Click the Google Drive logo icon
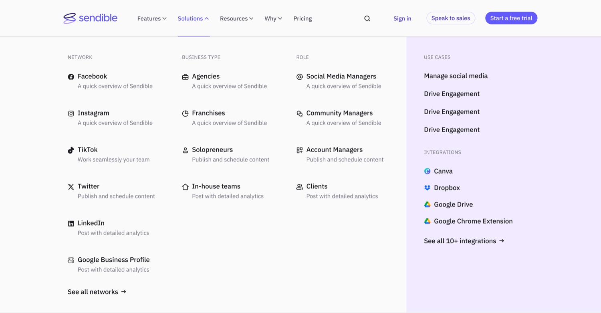Screen dimensions: 601x313 click(427, 204)
